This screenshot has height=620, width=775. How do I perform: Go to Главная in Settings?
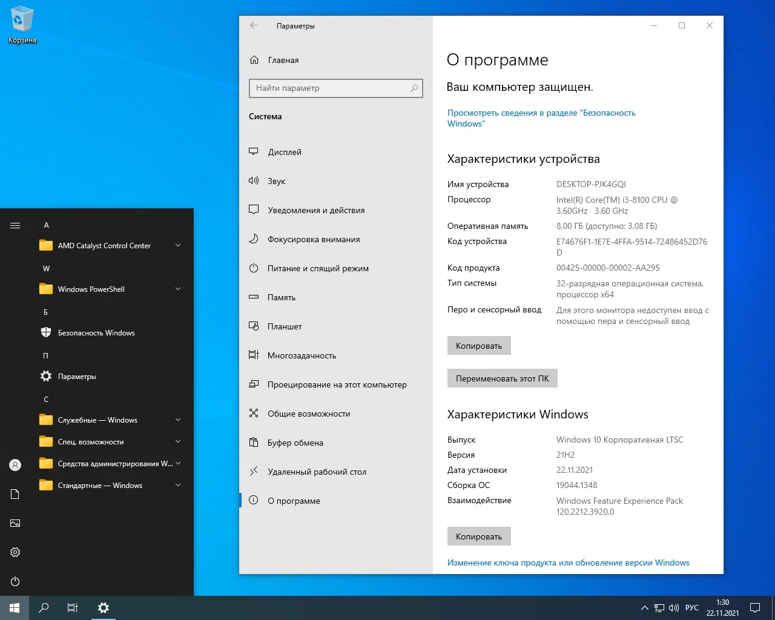335,60
